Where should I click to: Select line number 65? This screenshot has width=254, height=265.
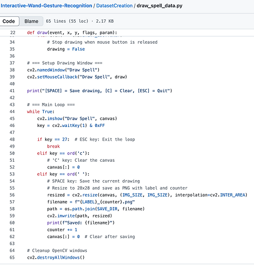[x=12, y=258]
